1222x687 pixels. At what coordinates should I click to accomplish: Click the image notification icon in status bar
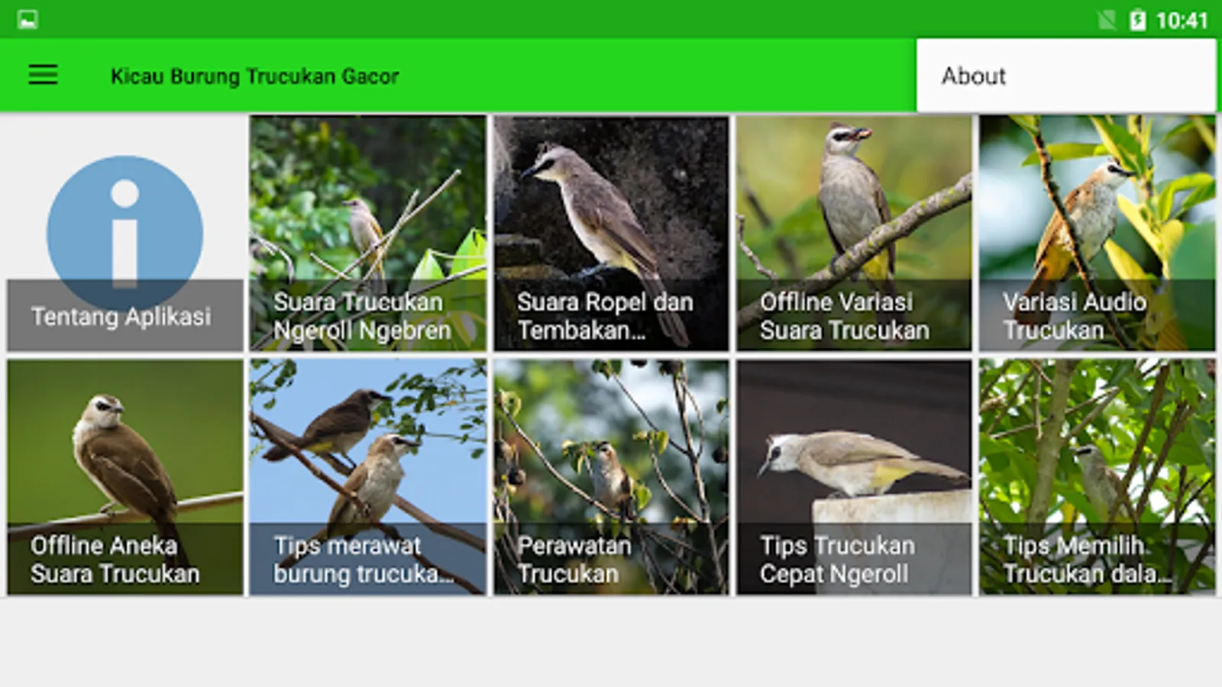coord(27,19)
